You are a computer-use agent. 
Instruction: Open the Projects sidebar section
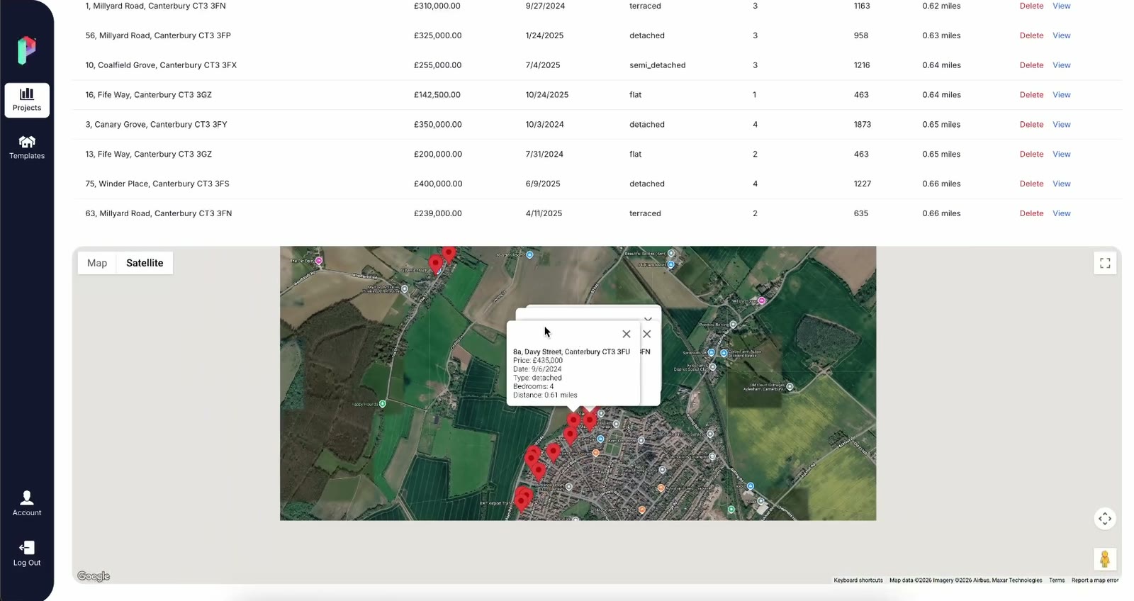27,99
